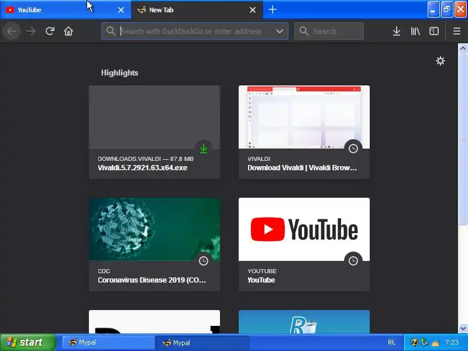Open a new tab with plus button

pyautogui.click(x=272, y=9)
